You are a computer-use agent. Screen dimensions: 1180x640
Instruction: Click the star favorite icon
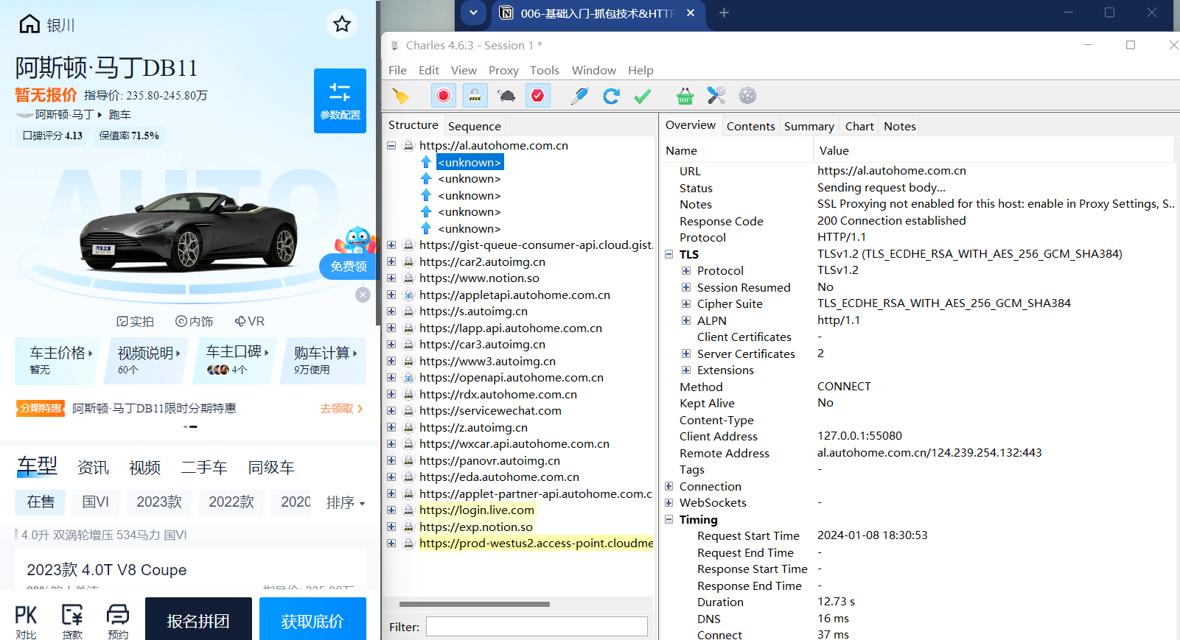(x=342, y=24)
